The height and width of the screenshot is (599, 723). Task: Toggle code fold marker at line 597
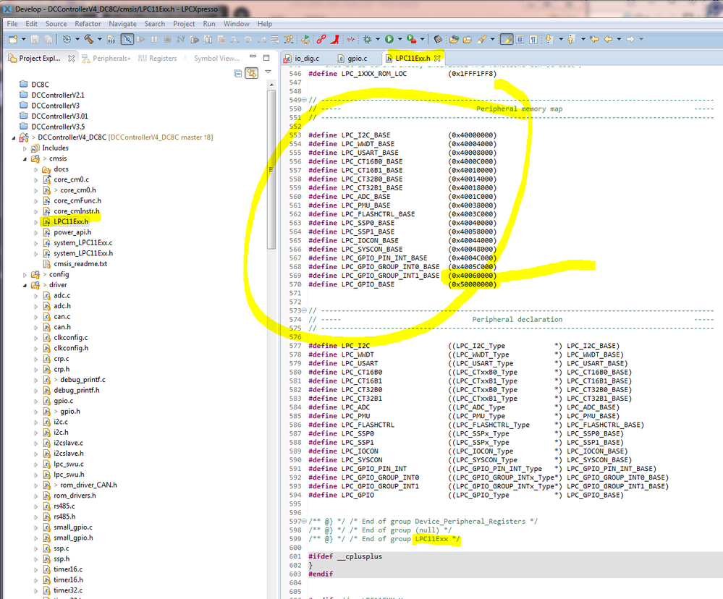(304, 521)
